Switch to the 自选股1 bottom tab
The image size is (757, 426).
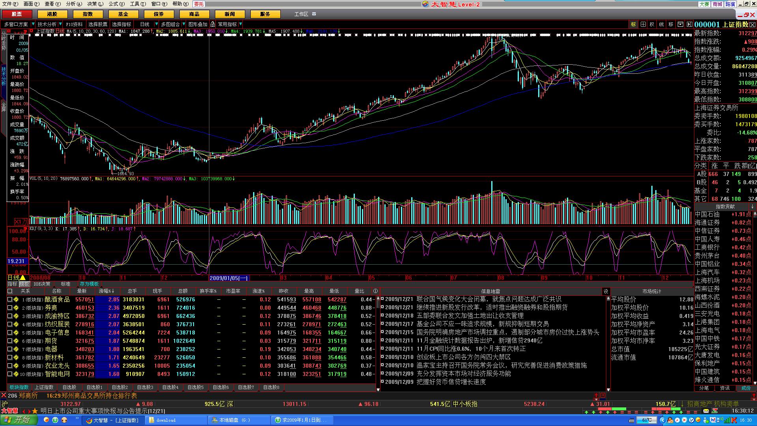(95, 387)
